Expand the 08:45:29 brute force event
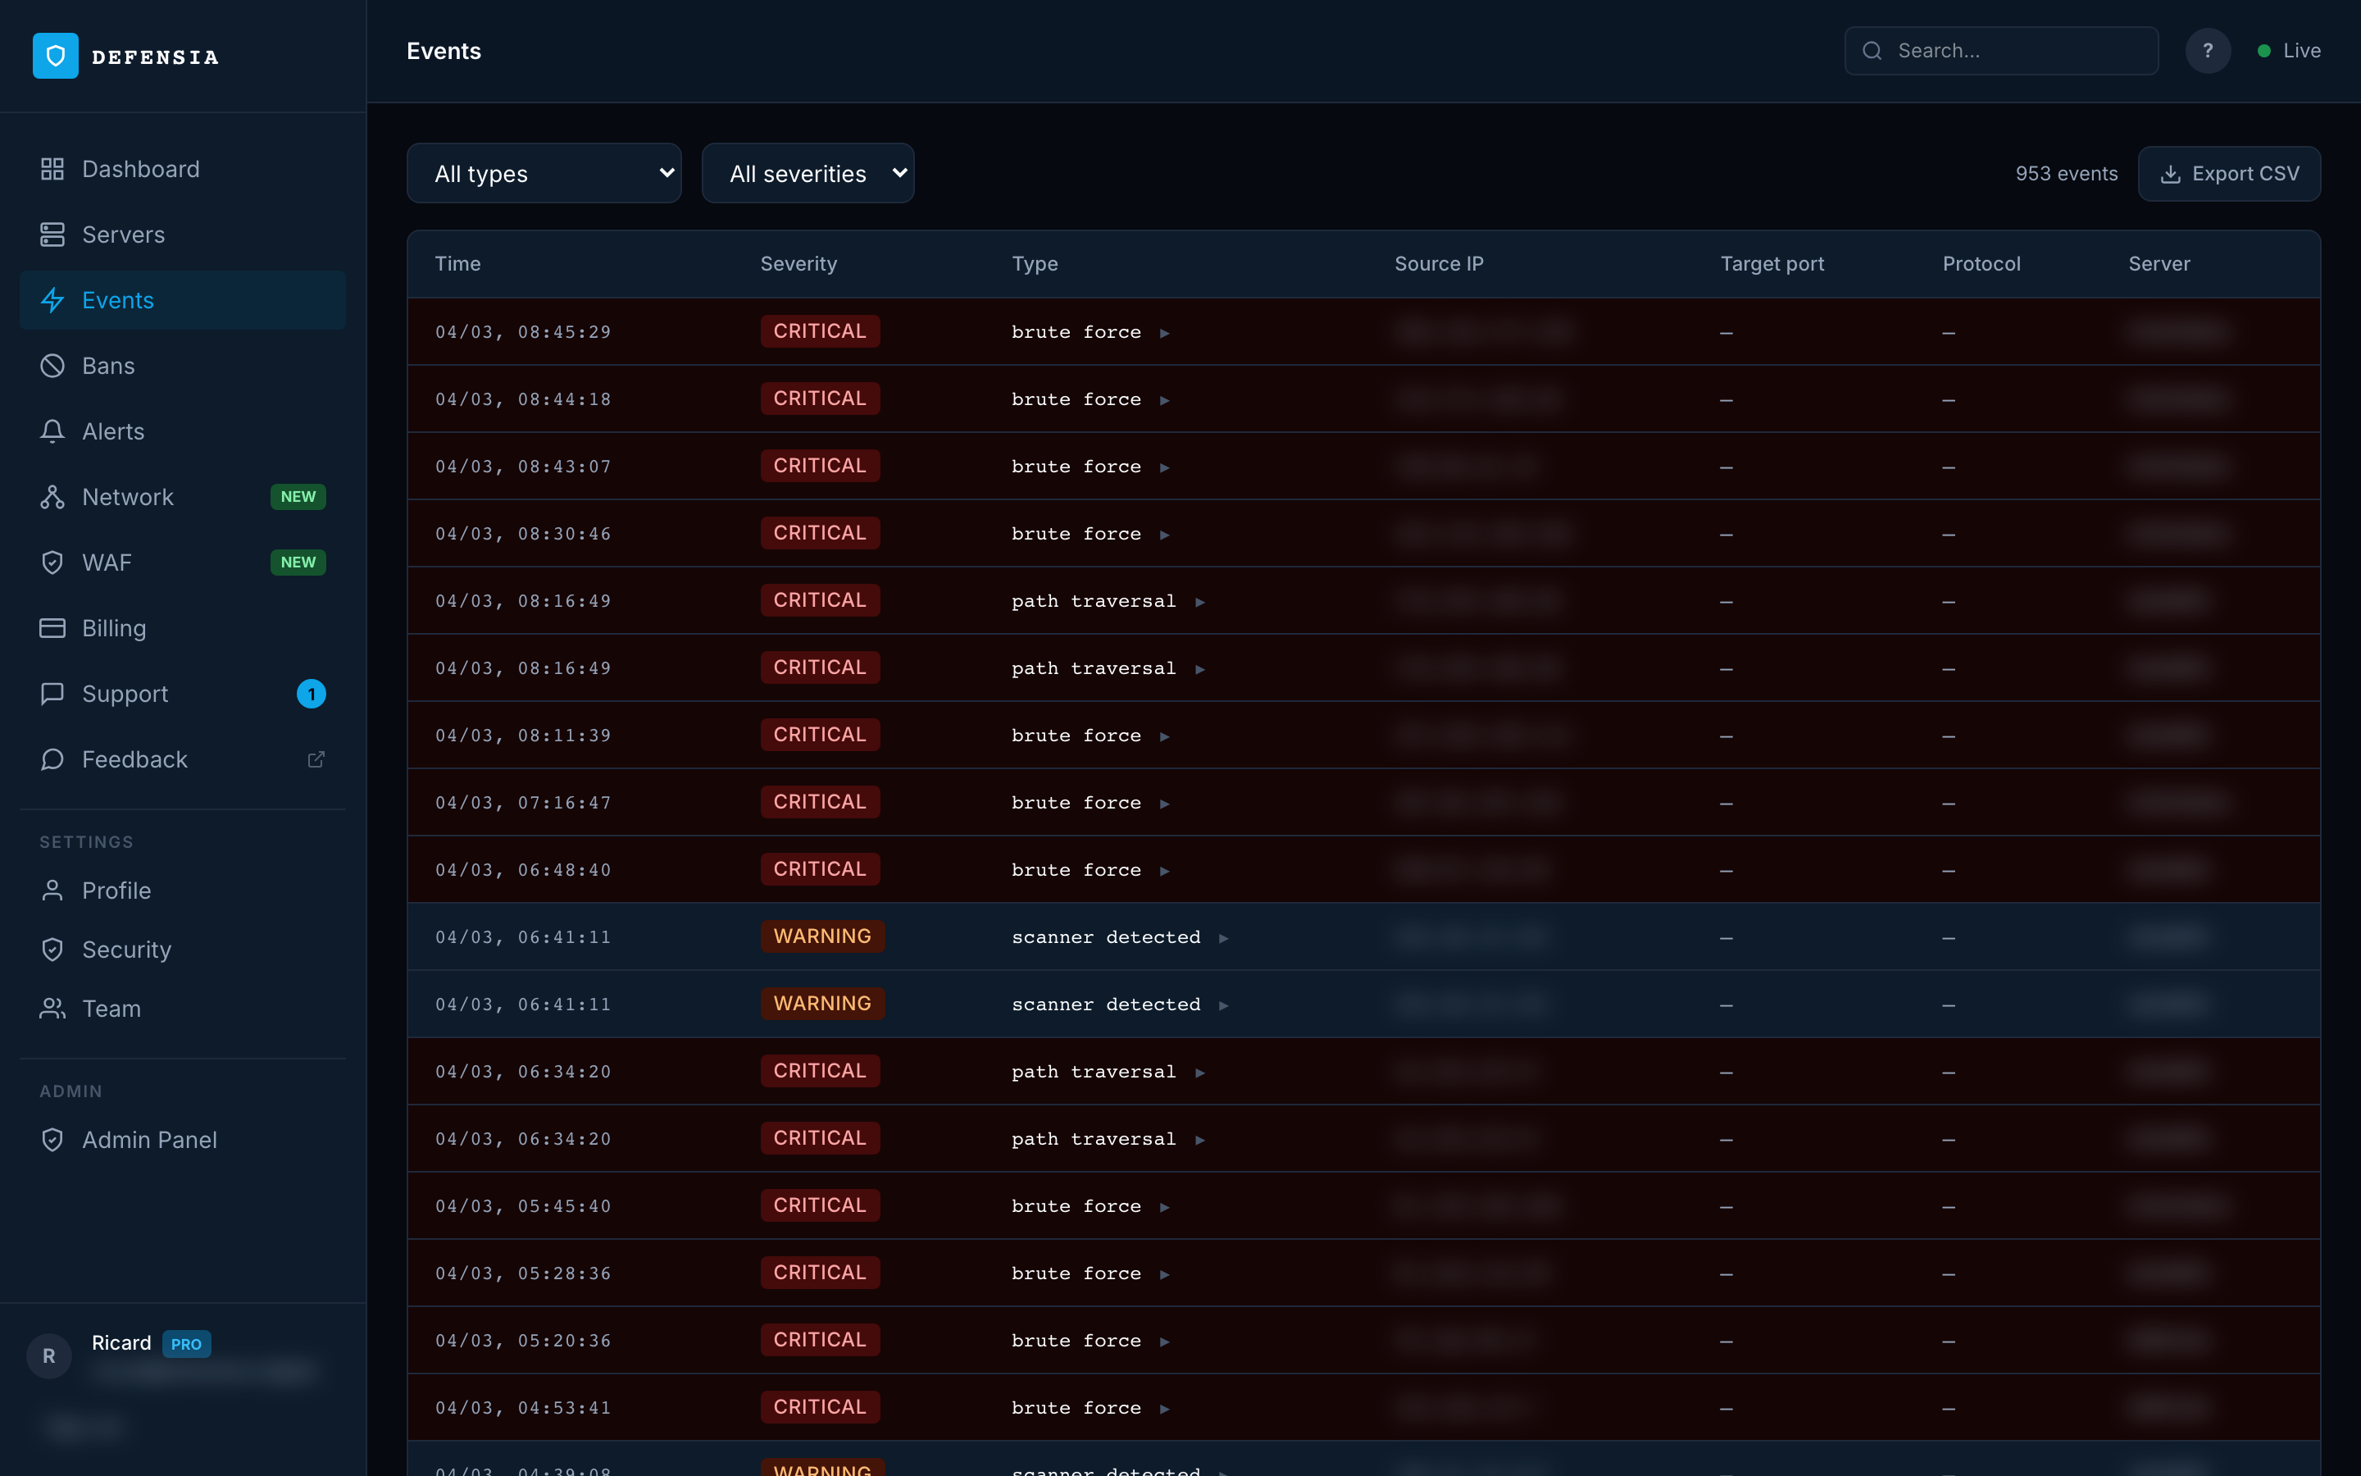This screenshot has width=2361, height=1476. pos(1164,333)
